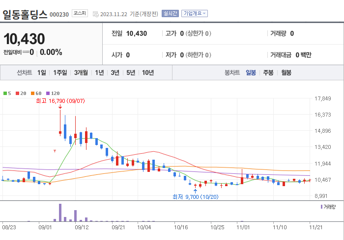Image resolution: width=344 pixels, height=240 pixels.
Task: Click the 08/23 date axis label
Action: point(9,227)
